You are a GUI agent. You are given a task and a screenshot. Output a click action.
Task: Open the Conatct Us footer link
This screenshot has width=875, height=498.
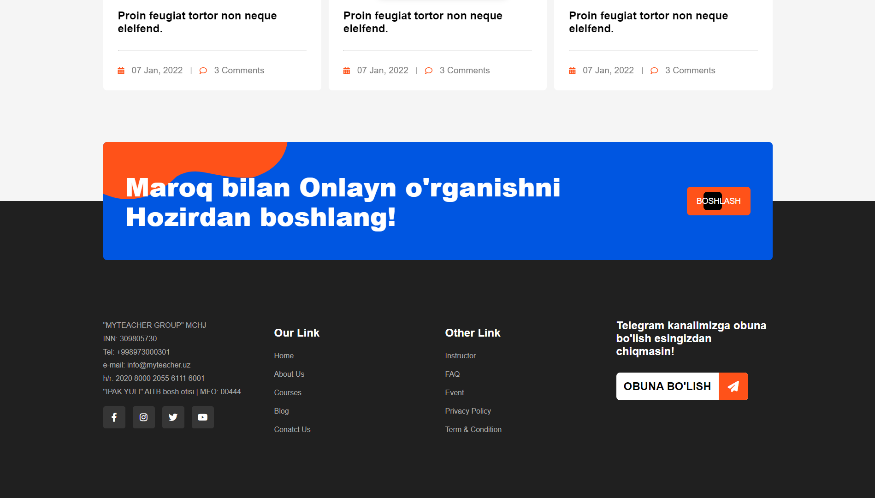point(292,429)
